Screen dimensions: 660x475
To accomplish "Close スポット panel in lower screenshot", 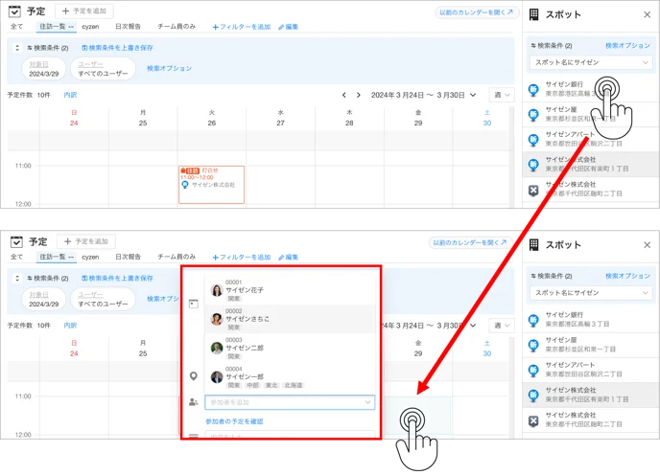I will (x=647, y=245).
